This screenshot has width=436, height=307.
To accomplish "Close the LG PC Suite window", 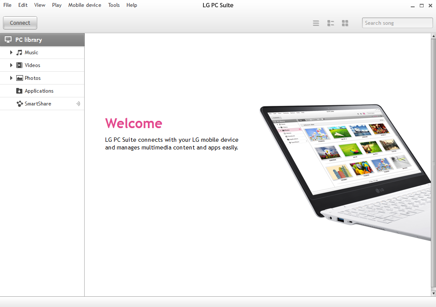I will coord(430,6).
